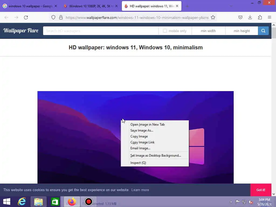Click the page scrollbar up arrow
This screenshot has width=276, height=207.
pyautogui.click(x=274, y=25)
